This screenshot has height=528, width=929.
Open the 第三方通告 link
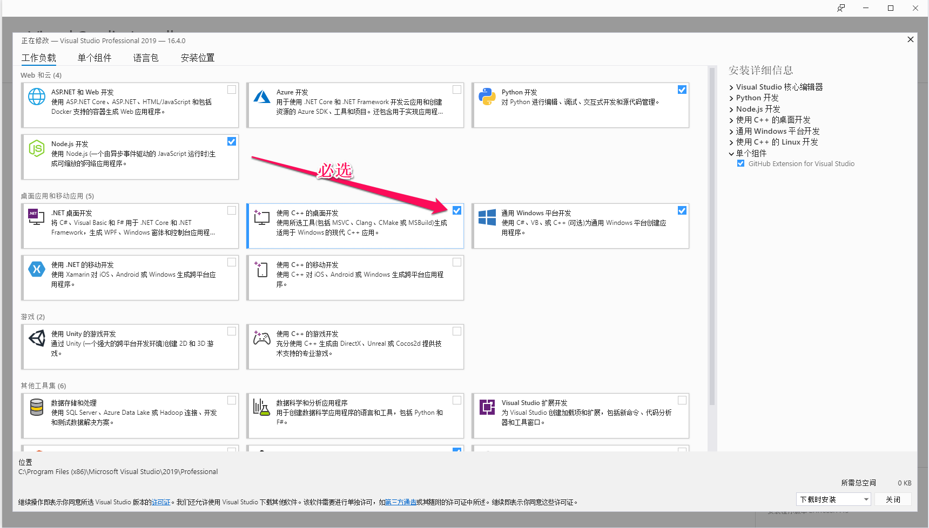click(x=400, y=502)
